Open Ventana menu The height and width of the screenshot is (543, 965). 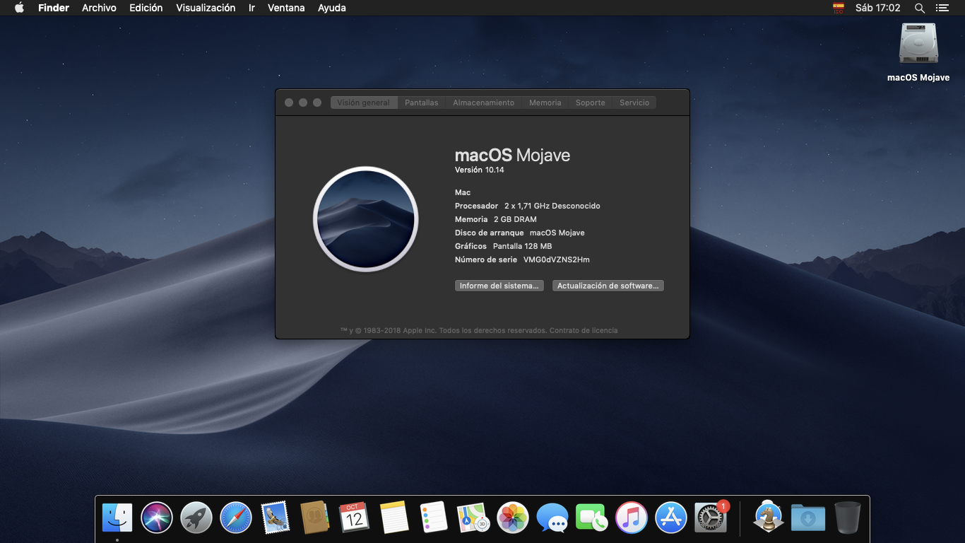coord(286,8)
